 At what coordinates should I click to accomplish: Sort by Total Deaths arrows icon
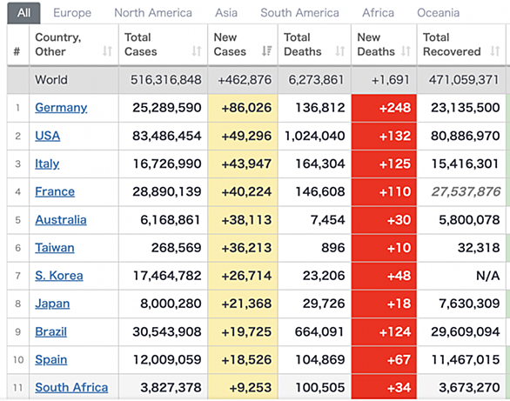[x=340, y=51]
